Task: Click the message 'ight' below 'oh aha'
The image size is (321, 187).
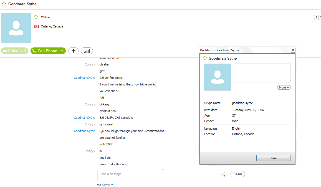Action: (102, 71)
